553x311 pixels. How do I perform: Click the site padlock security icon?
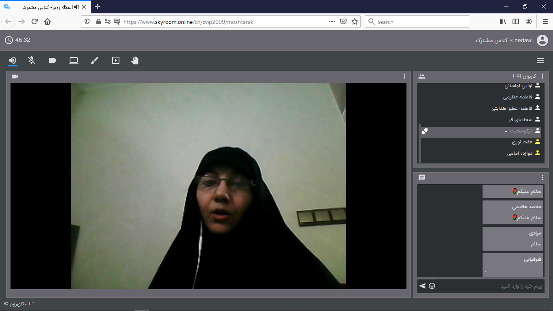pos(98,22)
